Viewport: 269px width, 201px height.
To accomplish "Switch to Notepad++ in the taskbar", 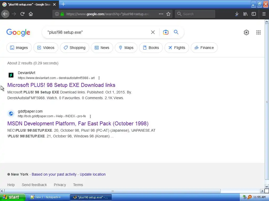I will click(48, 197).
